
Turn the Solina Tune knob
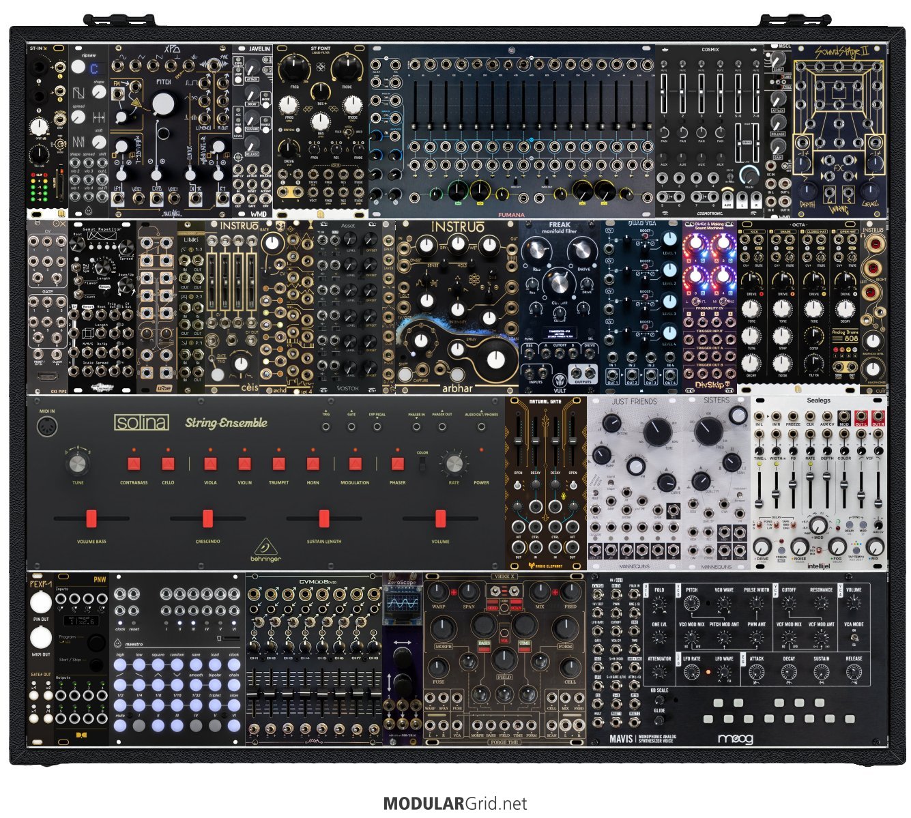pos(78,464)
